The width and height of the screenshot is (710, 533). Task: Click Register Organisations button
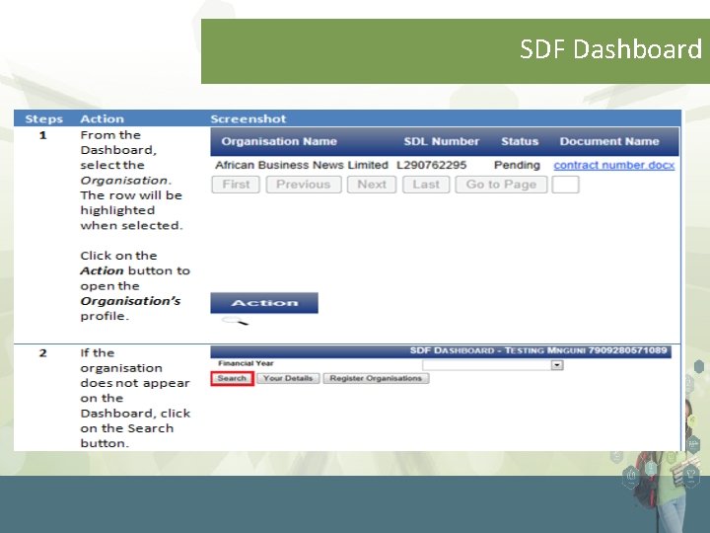click(376, 378)
